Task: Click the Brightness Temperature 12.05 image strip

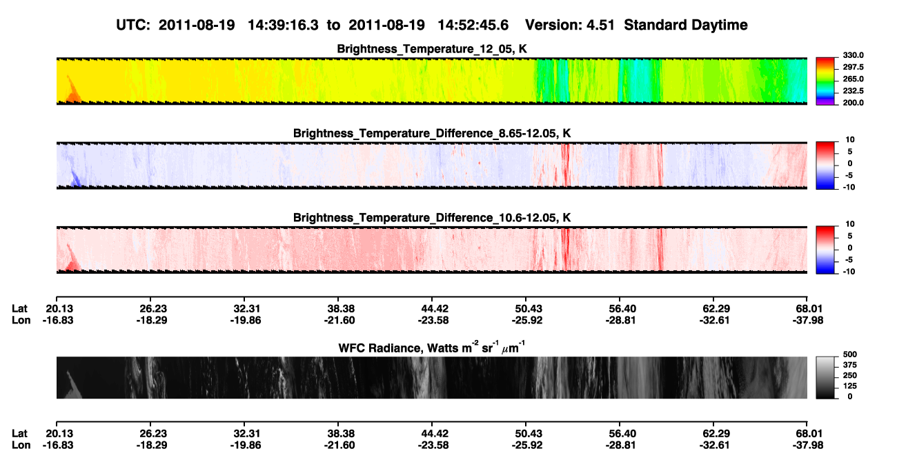Action: click(431, 81)
